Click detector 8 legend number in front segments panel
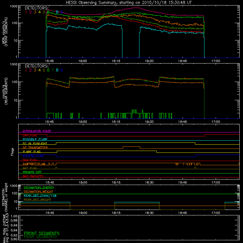 point(57,12)
